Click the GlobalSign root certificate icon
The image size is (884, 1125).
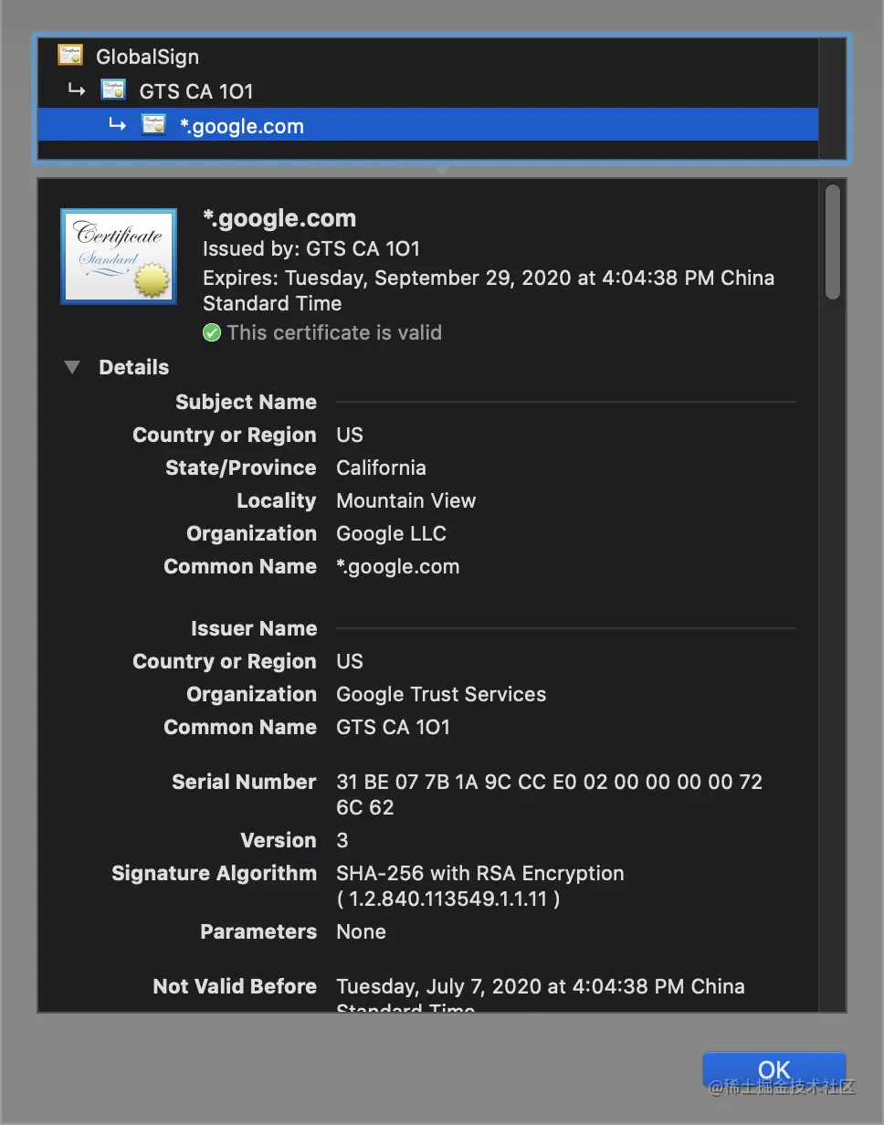tap(70, 55)
